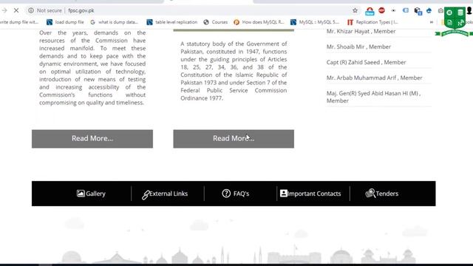Open the browser profile avatar
The height and width of the screenshot is (266, 473).
[x=469, y=10]
